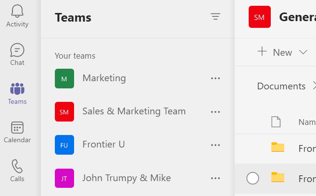The image size is (316, 196).
Task: Open the first yellow folder in list
Action: pyautogui.click(x=278, y=147)
